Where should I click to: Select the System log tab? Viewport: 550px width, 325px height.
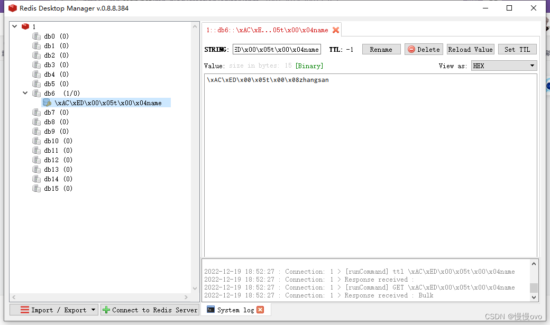tap(237, 310)
